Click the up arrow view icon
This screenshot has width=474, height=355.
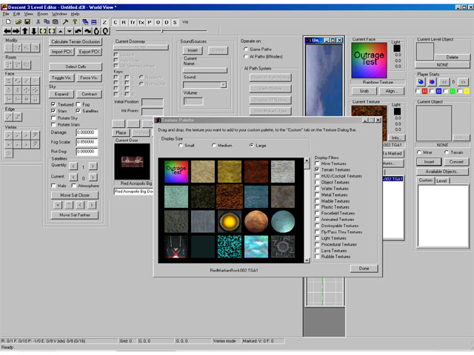coord(24,31)
